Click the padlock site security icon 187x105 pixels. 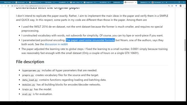12,6
